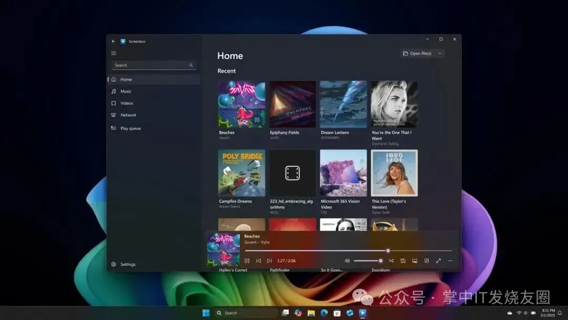Click the 'Campfire Dreams' title text
This screenshot has height=320, width=568.
click(x=235, y=202)
